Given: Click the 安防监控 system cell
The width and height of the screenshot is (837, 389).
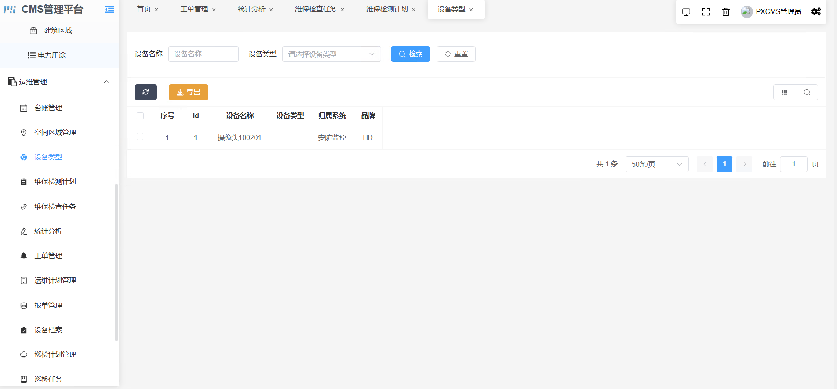Looking at the screenshot, I should click(332, 137).
